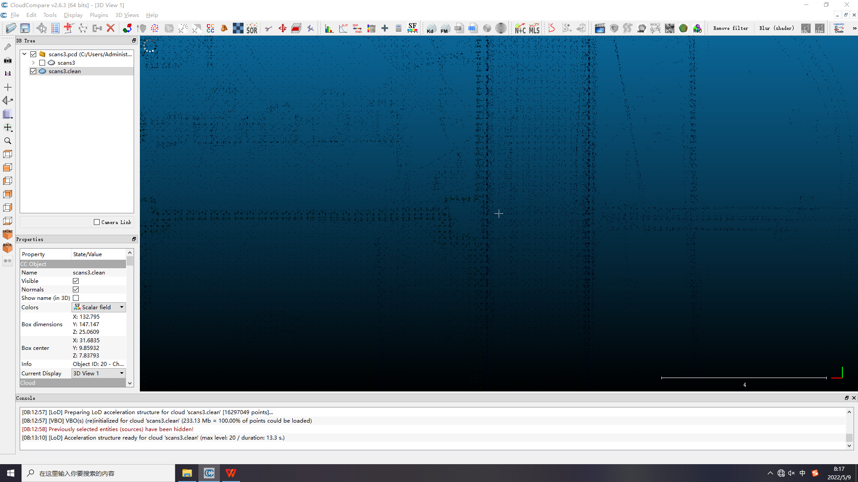Click the Remove filter button
The width and height of the screenshot is (858, 482).
click(x=731, y=28)
